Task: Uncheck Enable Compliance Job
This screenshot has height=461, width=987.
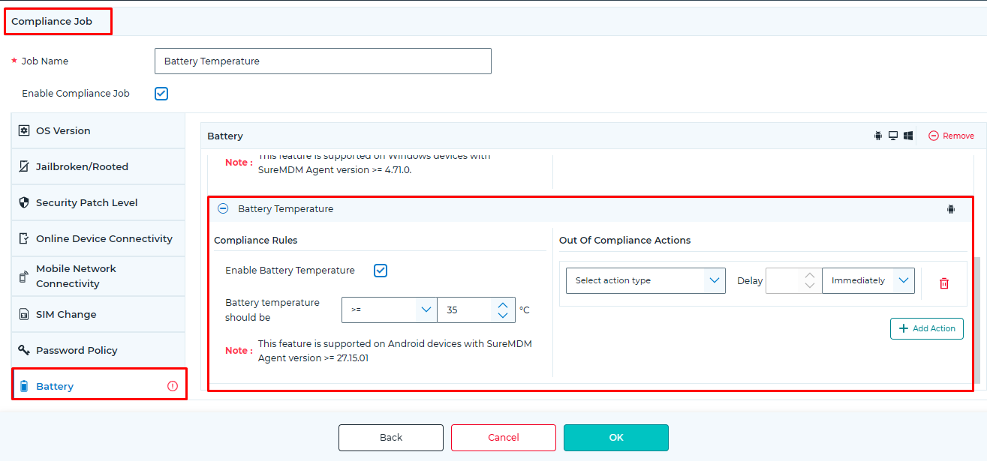Action: (161, 93)
